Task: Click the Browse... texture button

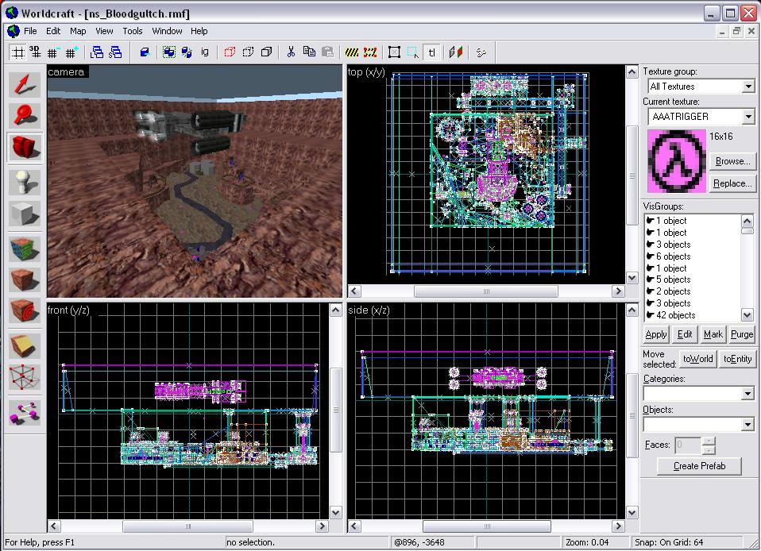Action: click(732, 161)
